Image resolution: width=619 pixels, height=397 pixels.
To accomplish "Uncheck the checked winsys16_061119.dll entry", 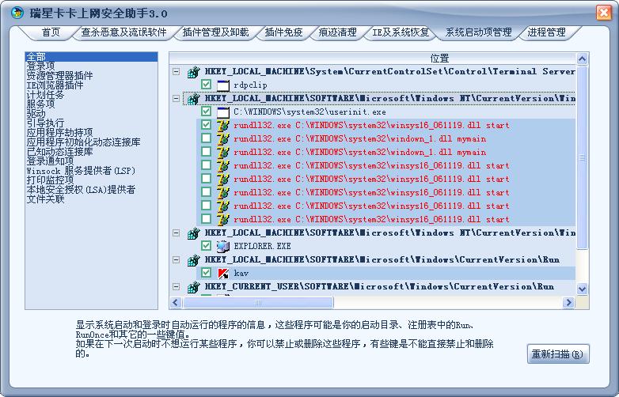I will coord(206,125).
